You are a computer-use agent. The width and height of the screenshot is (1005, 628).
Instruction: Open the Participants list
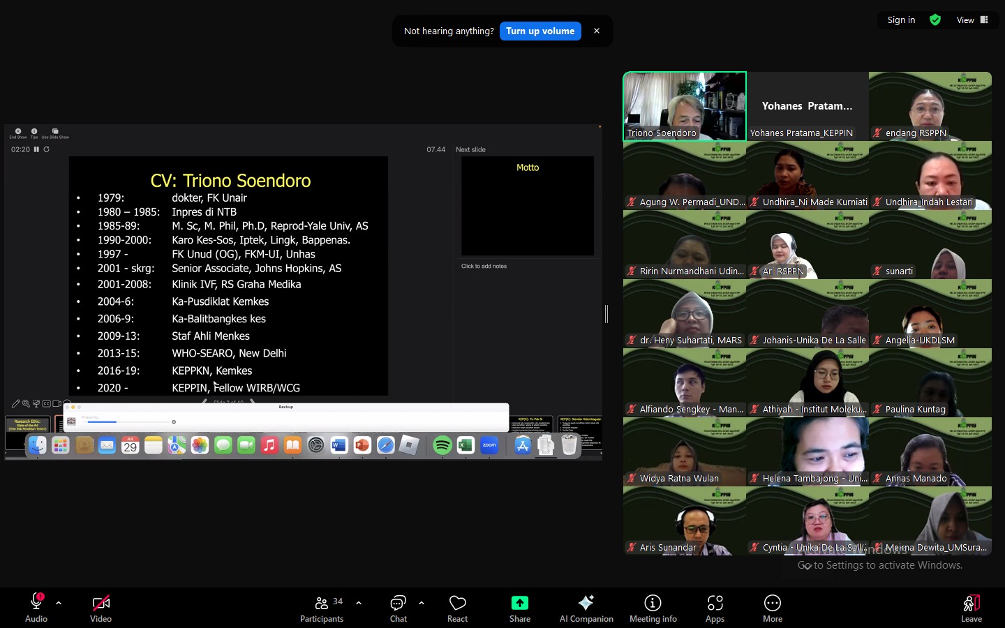click(x=322, y=608)
